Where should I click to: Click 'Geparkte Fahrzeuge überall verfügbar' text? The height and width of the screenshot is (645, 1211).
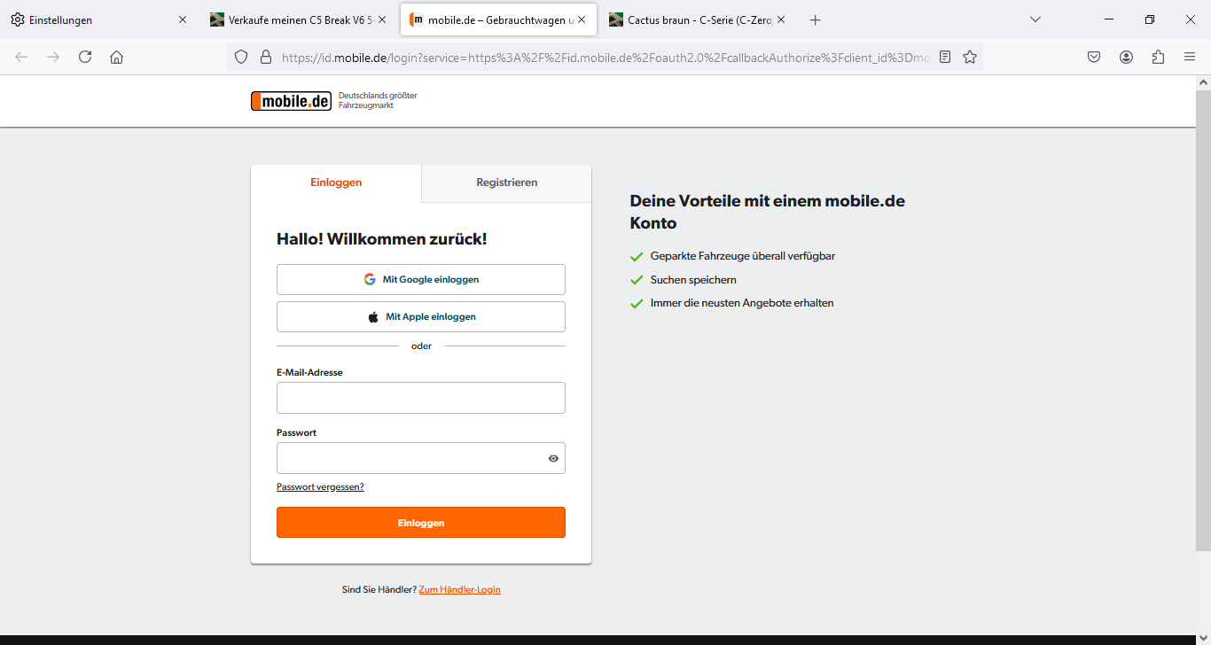point(743,256)
